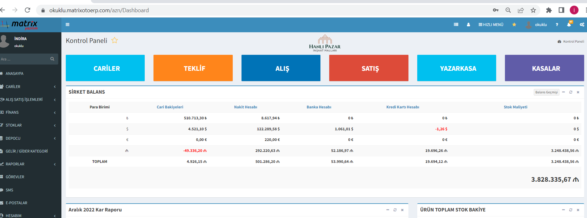The height and width of the screenshot is (218, 587).
Task: Click the Balans Geçmişi button
Action: [546, 92]
